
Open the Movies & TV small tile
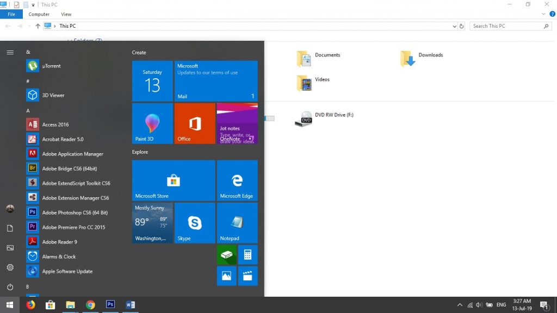point(247,276)
